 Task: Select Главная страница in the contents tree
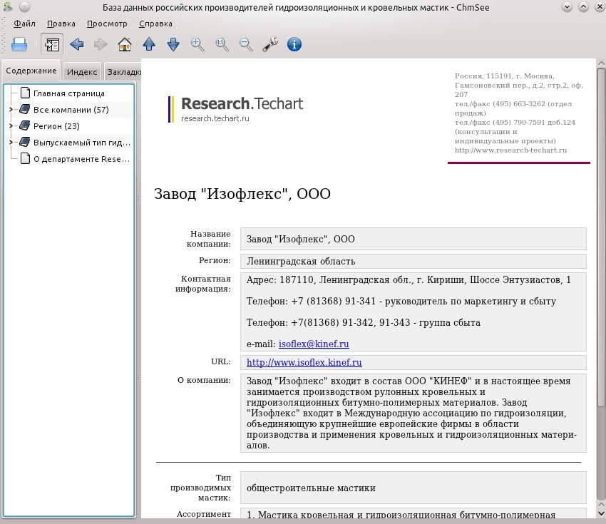(68, 93)
